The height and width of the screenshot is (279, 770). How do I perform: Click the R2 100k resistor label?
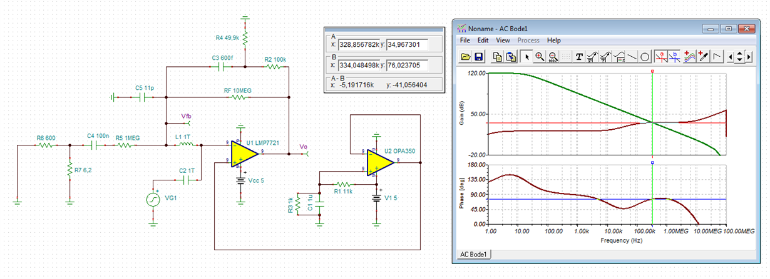[275, 59]
